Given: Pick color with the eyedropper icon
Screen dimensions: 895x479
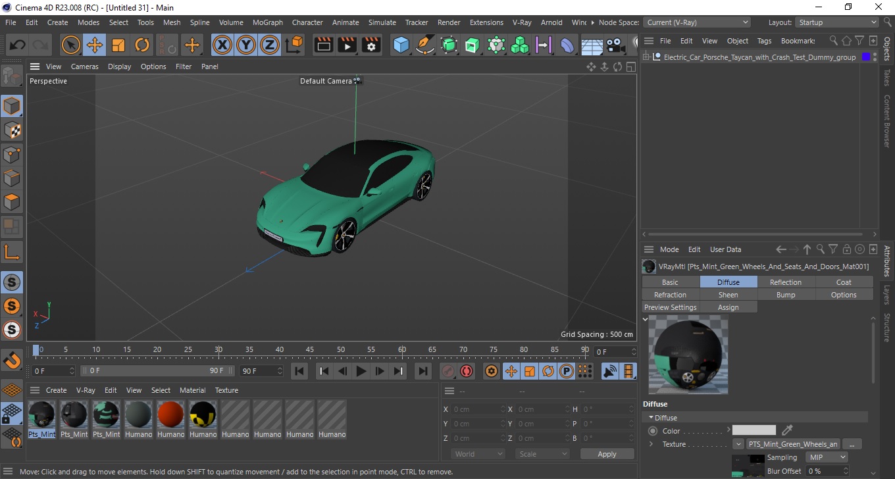Looking at the screenshot, I should pyautogui.click(x=787, y=430).
